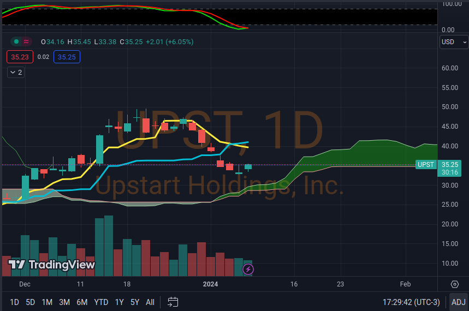Viewport: 469px width, 311px height.
Task: Open the TradingView logo link
Action: coord(51,265)
